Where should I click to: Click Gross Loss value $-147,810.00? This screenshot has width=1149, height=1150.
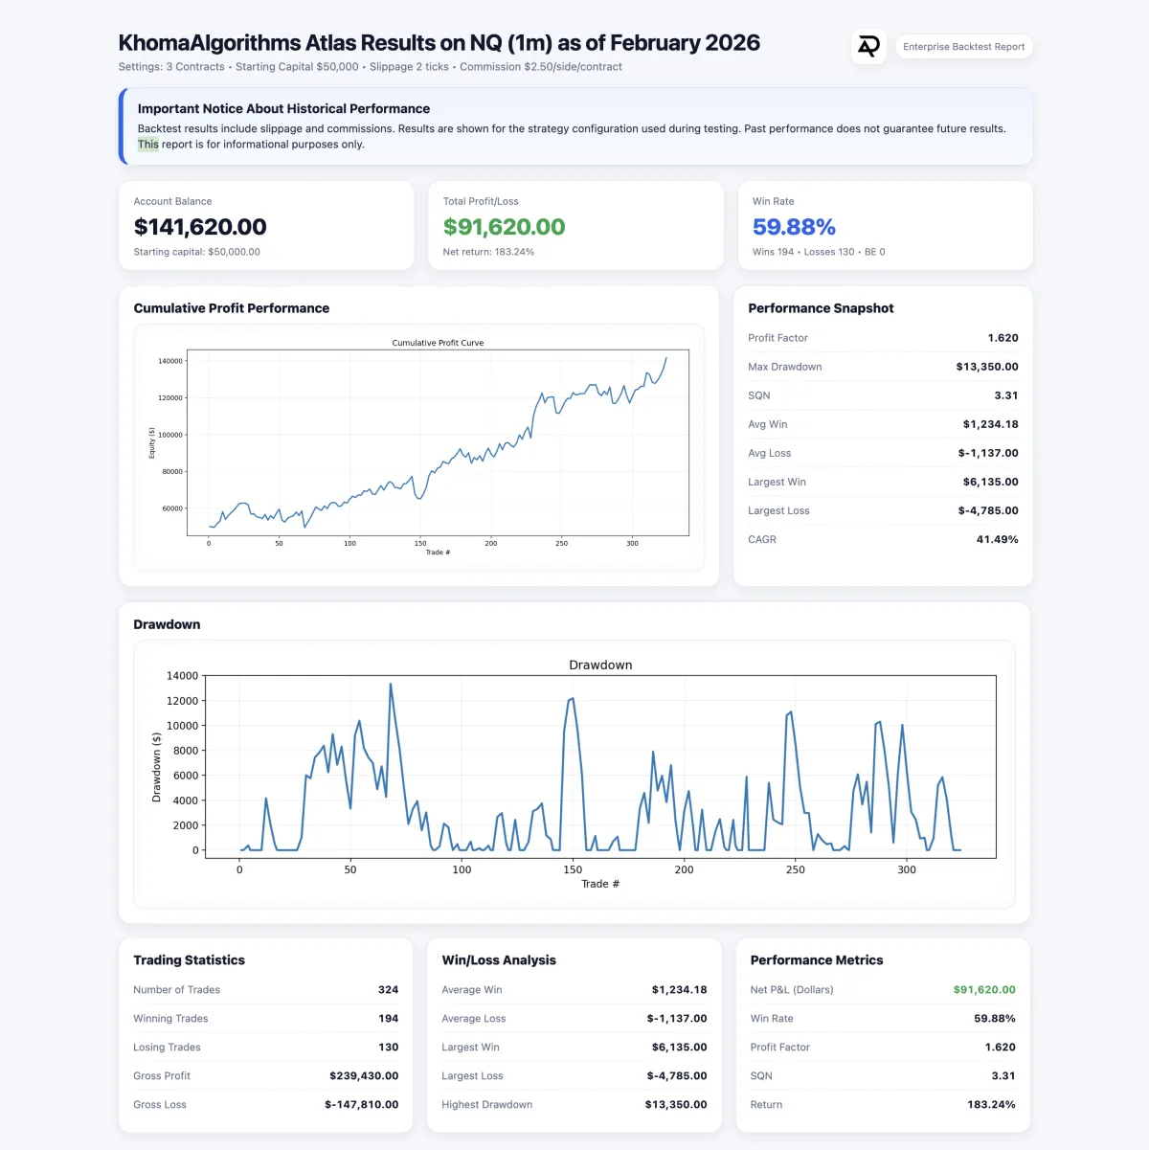tap(361, 1105)
